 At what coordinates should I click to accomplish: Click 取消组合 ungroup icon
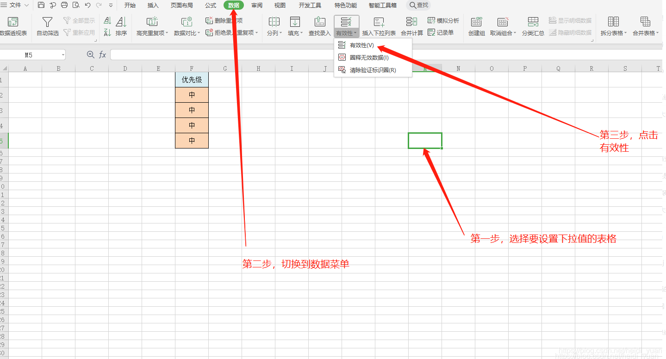point(503,22)
